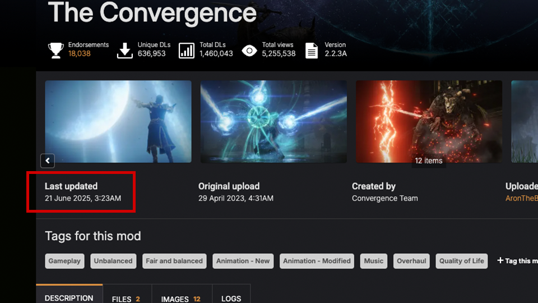Open the red lightning beast screenshot thumbnail
Screen dimensions: 538x303
429,122
